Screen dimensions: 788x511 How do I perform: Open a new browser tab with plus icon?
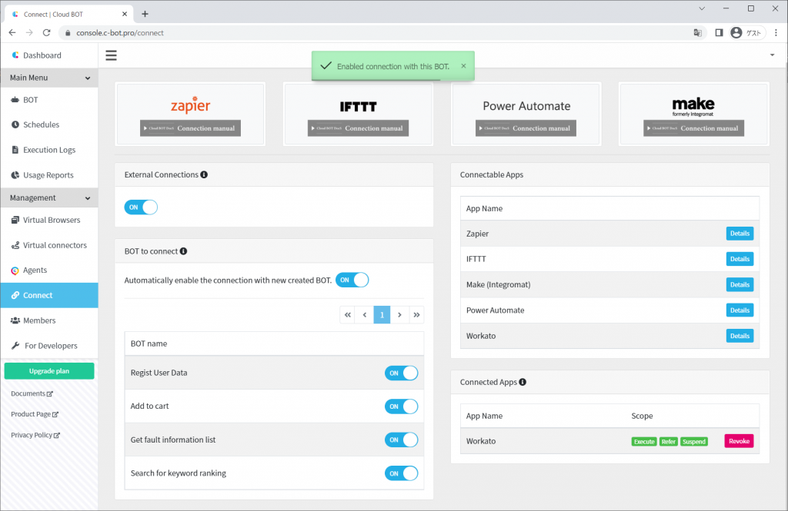pos(145,14)
